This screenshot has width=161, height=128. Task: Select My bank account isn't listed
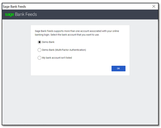39,58
